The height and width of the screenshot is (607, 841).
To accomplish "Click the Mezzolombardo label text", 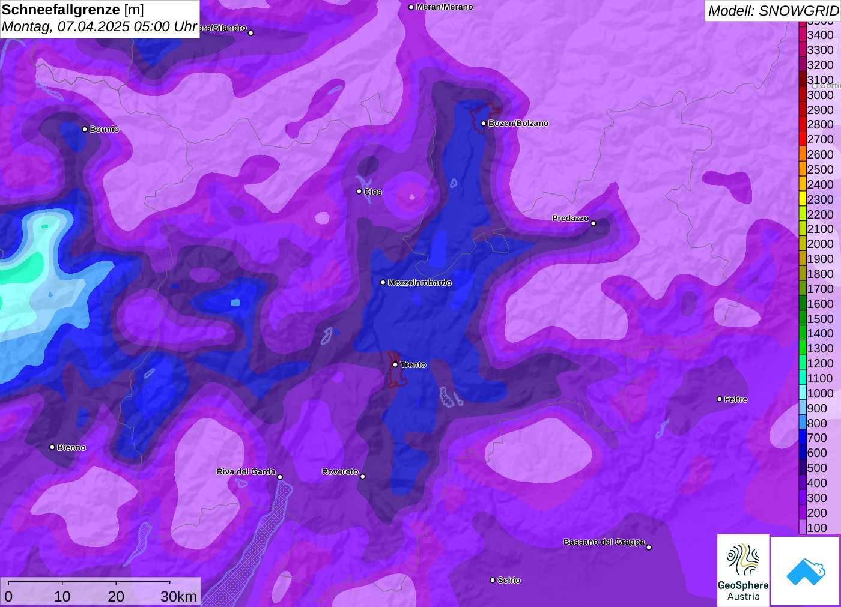I will click(x=420, y=282).
